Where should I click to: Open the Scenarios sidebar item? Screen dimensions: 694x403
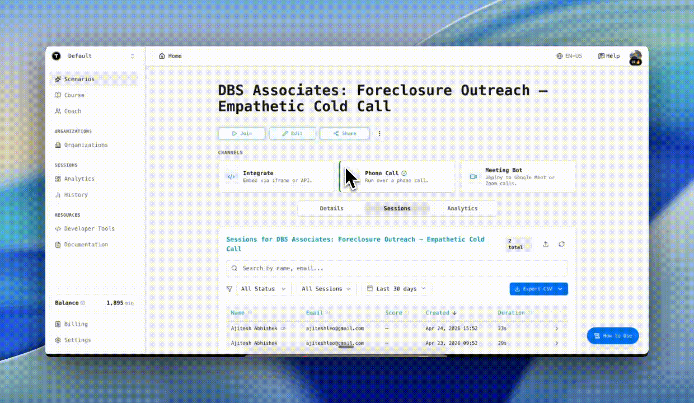click(94, 79)
